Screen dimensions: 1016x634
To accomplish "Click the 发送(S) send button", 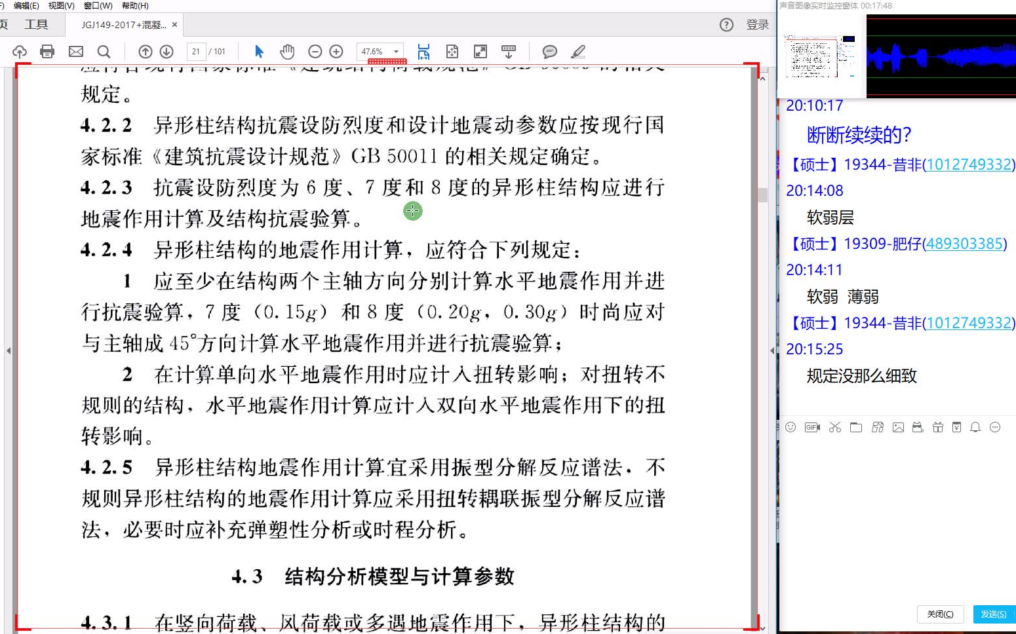I will 994,614.
